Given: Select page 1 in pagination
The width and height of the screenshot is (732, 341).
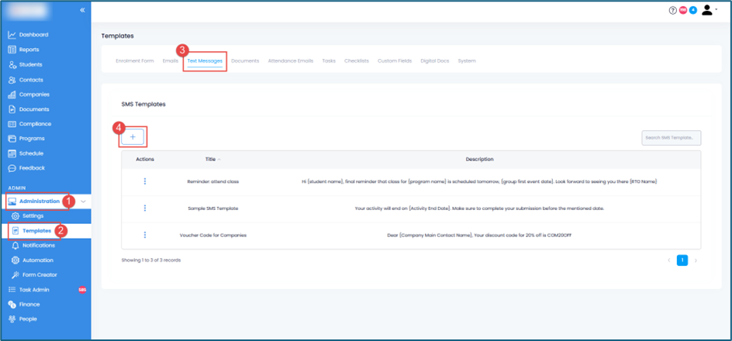Looking at the screenshot, I should [682, 260].
